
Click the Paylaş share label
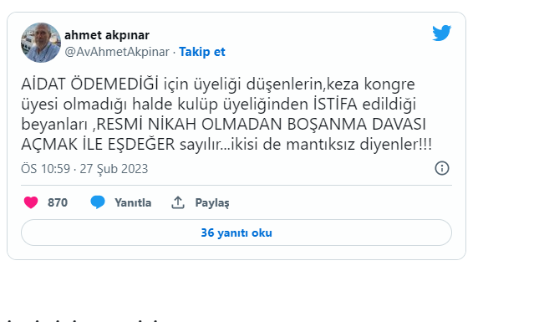tap(212, 202)
